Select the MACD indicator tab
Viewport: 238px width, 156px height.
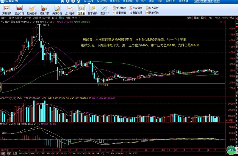21,153
